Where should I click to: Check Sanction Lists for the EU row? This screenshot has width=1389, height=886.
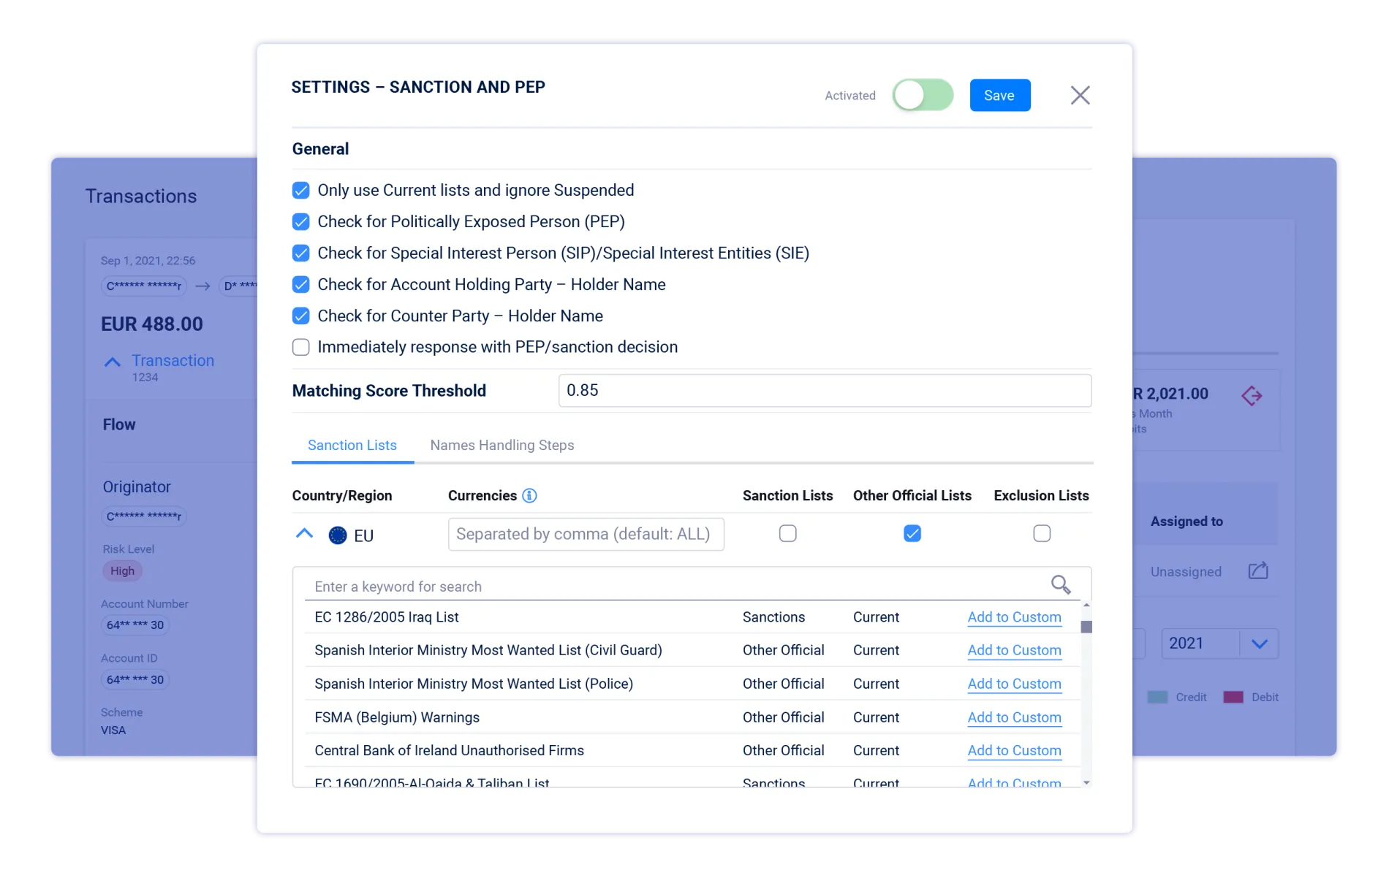(x=787, y=534)
